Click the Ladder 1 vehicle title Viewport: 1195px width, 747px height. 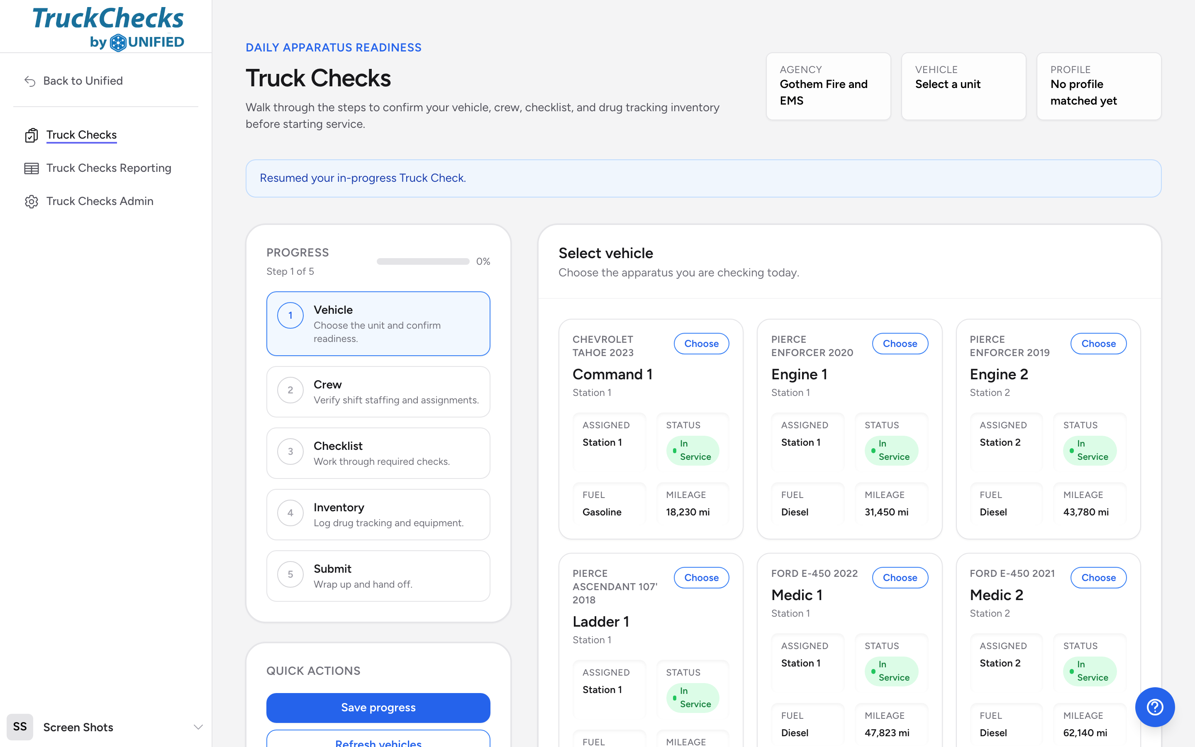tap(600, 622)
